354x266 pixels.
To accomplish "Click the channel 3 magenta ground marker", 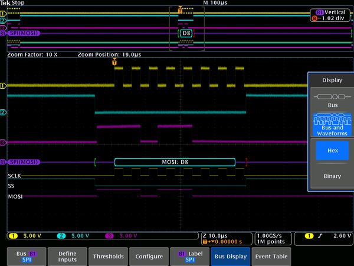I will click(3, 142).
